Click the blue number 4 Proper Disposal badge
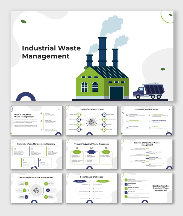183x216 pixels. 126,193
